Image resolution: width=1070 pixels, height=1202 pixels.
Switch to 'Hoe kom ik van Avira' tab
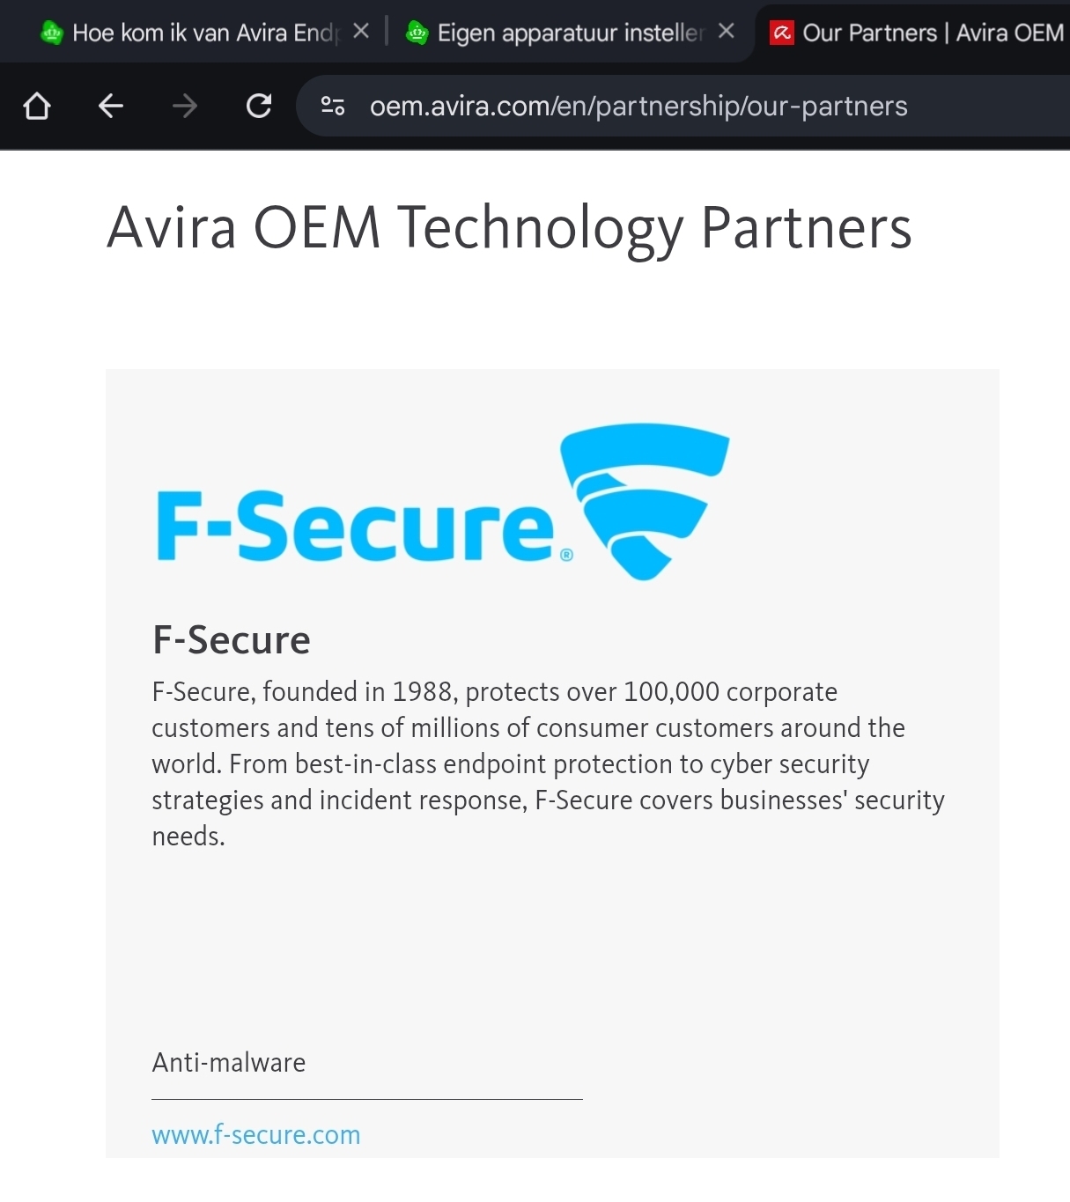(204, 33)
